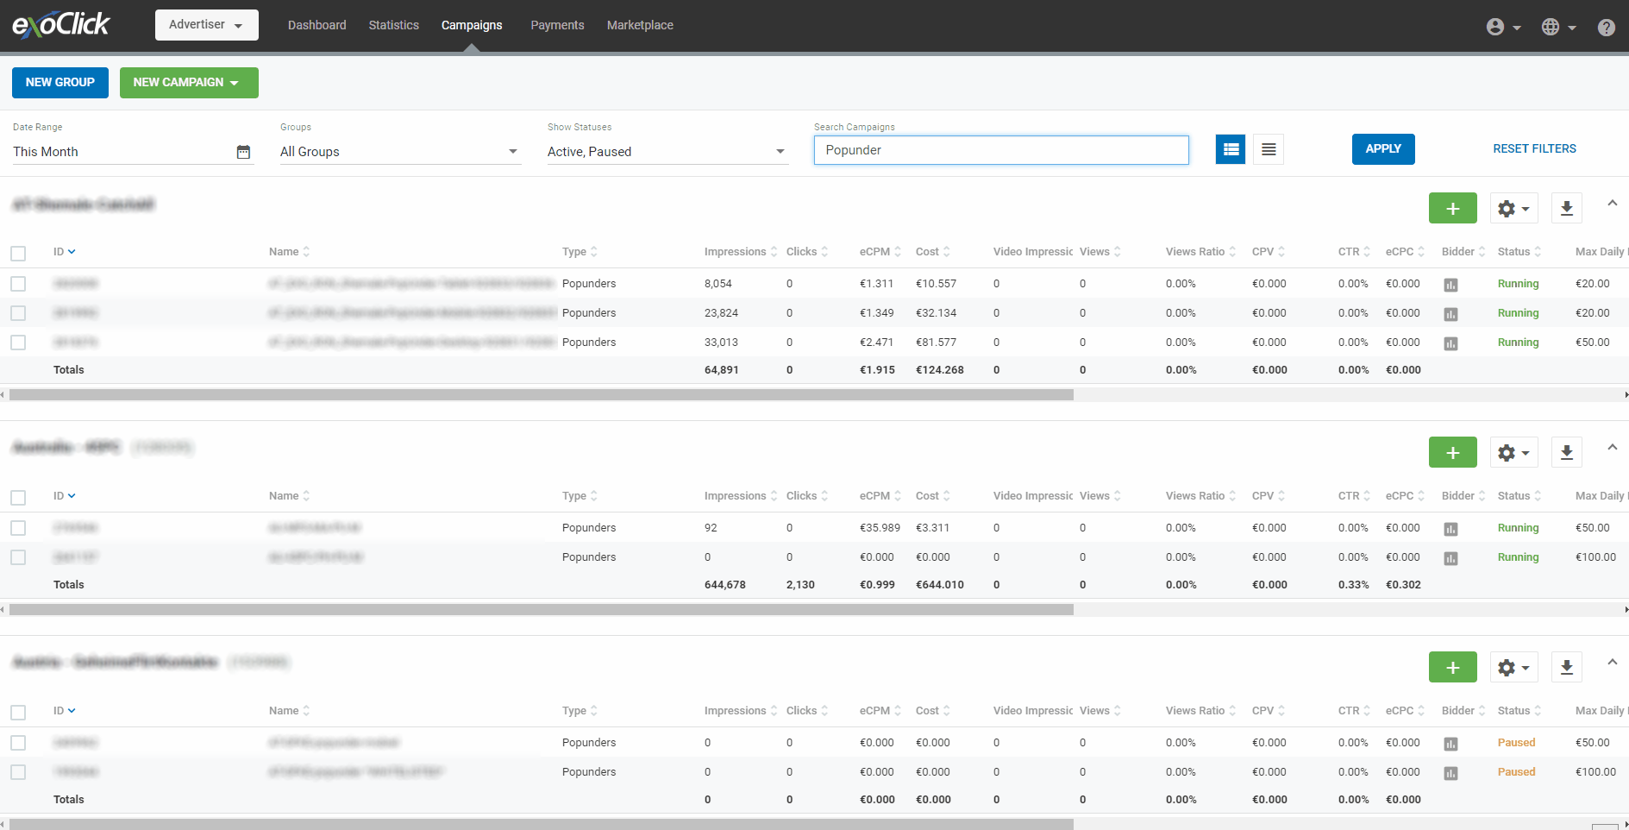This screenshot has height=830, width=1629.
Task: Tick checkbox for Running €100.00 campaign row
Action: (x=18, y=557)
